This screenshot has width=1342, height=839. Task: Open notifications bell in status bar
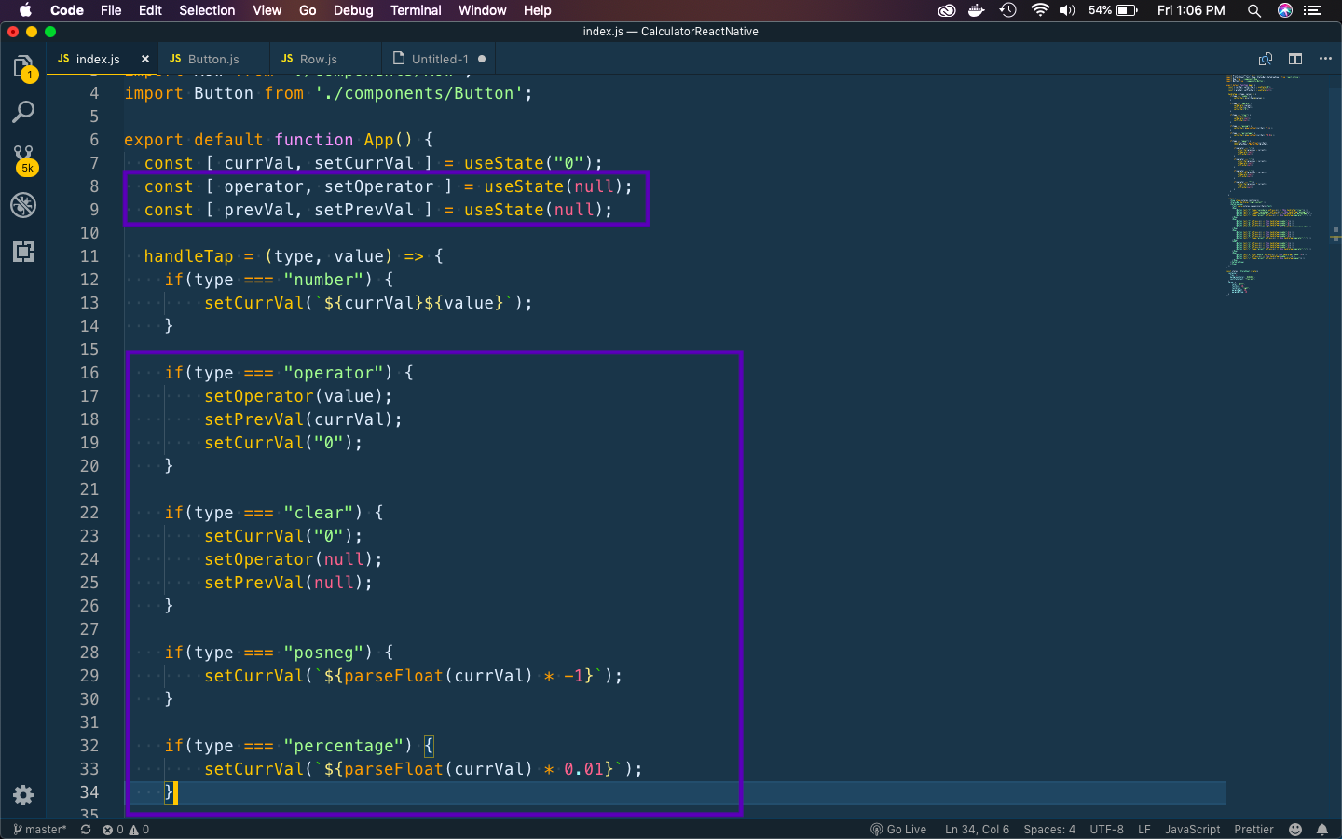click(x=1322, y=830)
